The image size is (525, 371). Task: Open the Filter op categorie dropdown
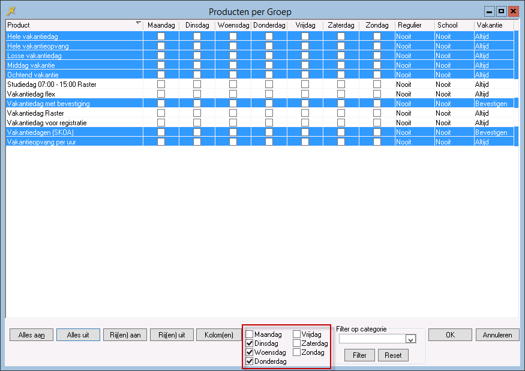point(410,339)
